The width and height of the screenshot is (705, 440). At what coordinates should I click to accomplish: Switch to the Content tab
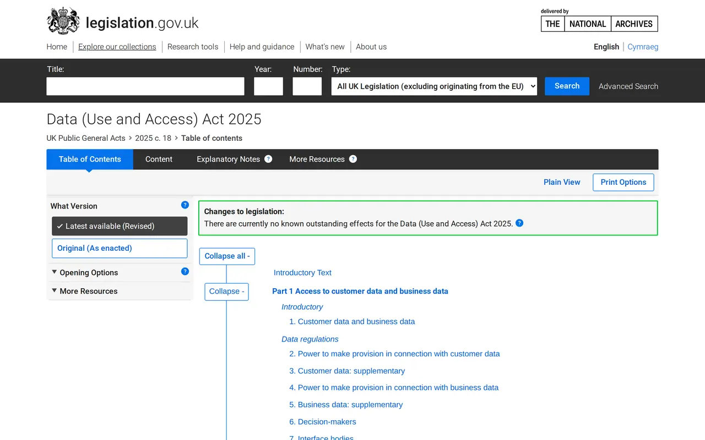159,159
